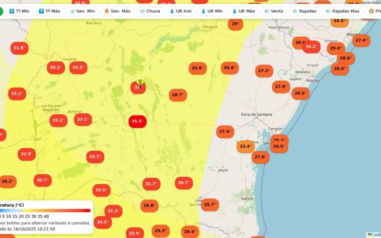This screenshot has height=238, width=381.
Task: Select the Tº Min variable button
Action: pos(19,11)
